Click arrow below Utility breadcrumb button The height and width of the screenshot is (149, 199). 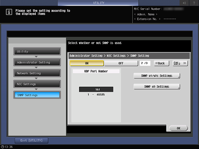[x=36, y=56]
